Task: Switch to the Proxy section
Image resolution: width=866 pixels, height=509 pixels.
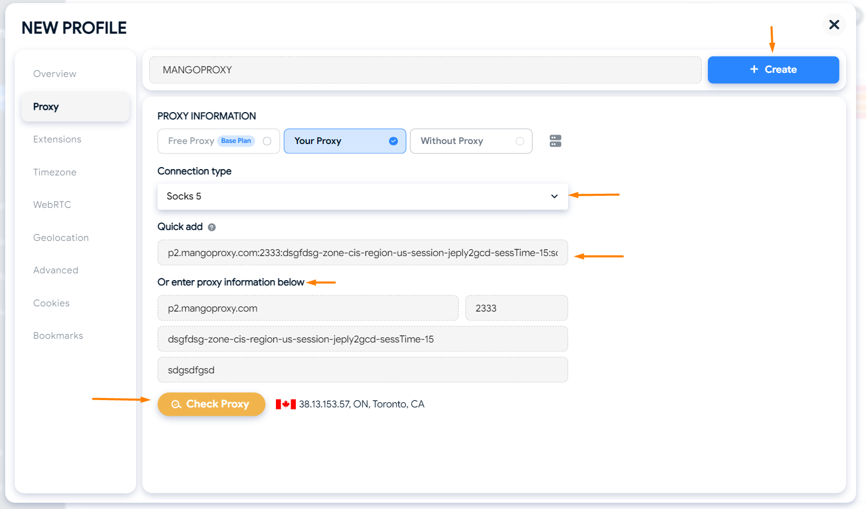Action: (75, 107)
